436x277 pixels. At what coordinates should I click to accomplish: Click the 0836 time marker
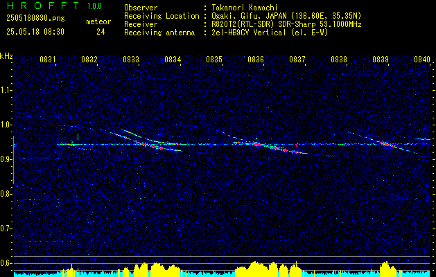click(x=256, y=59)
